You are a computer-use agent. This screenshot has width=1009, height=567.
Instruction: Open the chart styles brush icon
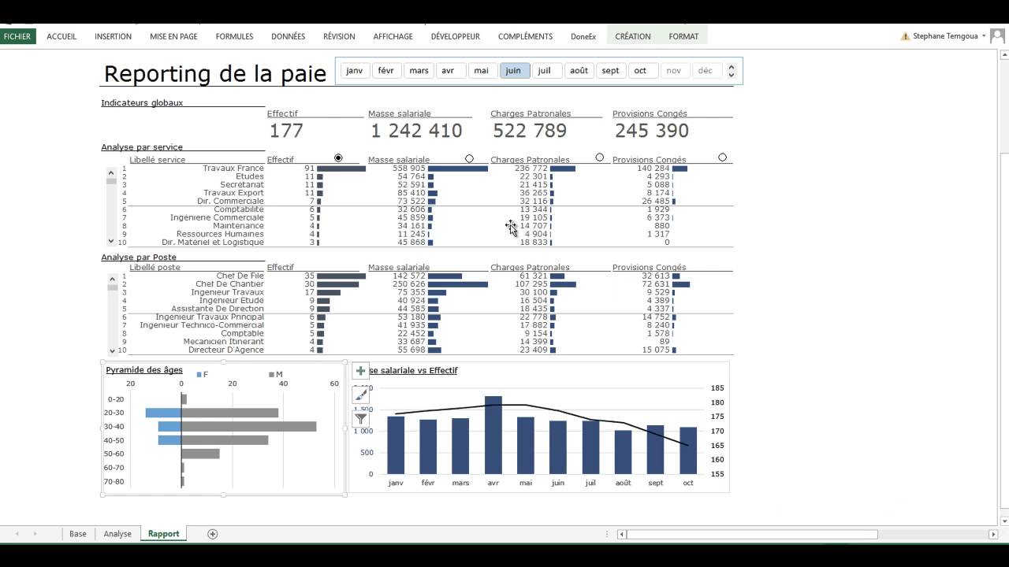(x=360, y=395)
